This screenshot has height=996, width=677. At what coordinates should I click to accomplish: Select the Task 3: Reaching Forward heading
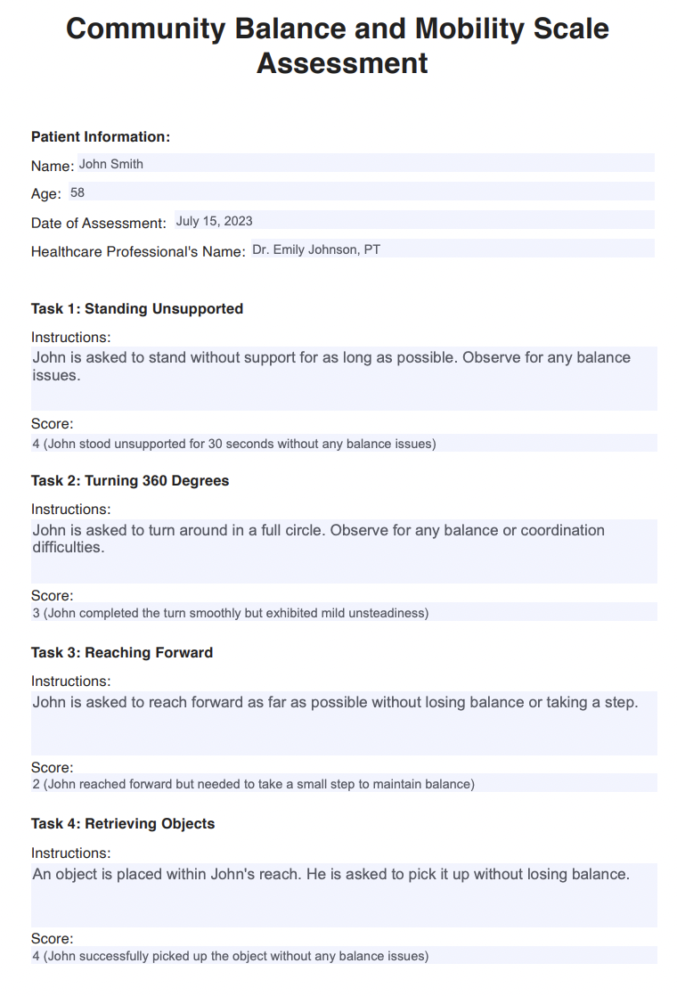point(122,652)
